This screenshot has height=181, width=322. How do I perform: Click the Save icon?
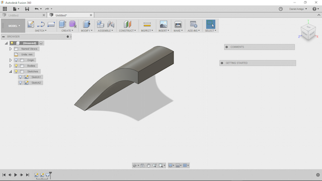(27, 9)
